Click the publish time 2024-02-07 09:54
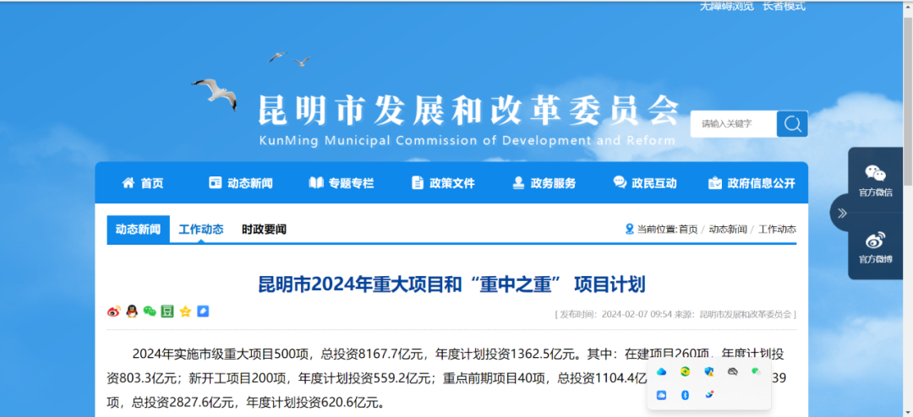The image size is (913, 417). [x=637, y=314]
